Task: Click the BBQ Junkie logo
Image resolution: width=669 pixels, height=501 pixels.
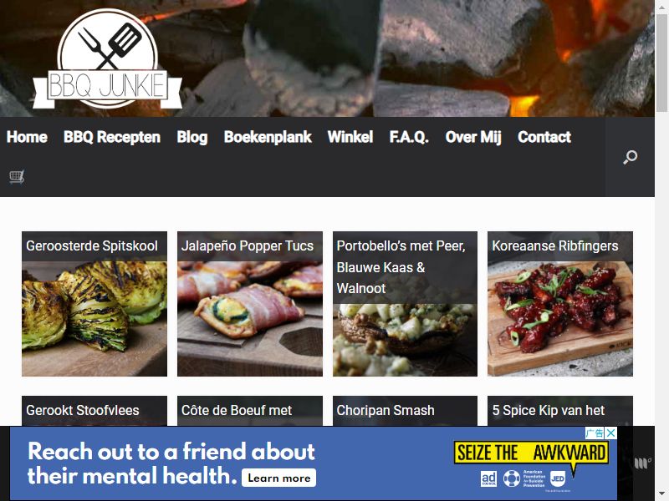Action: (108, 59)
